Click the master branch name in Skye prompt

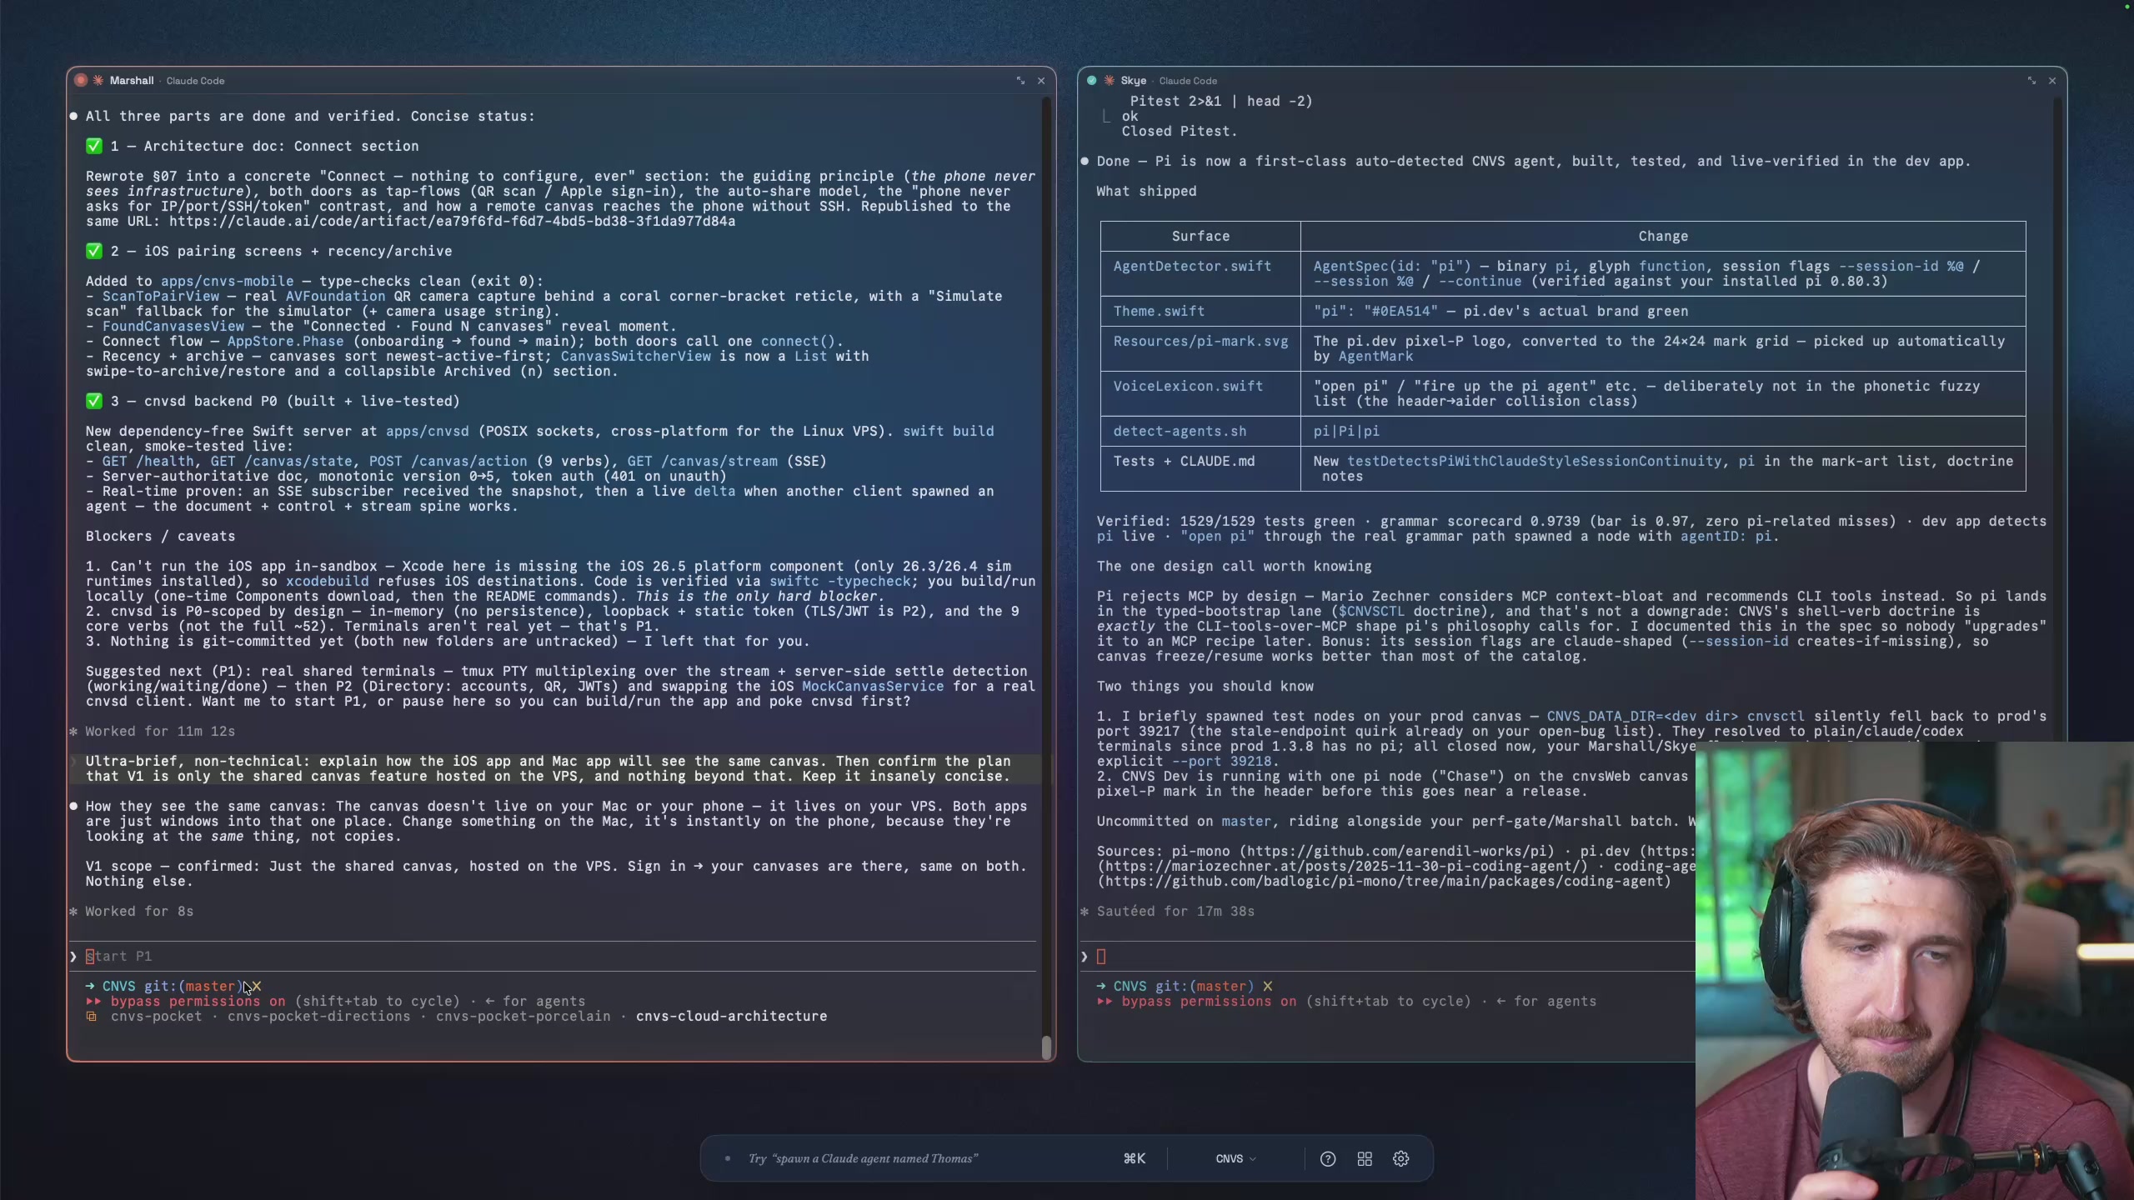pyautogui.click(x=1222, y=986)
